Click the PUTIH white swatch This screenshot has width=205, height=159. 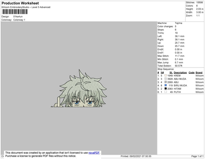(166, 92)
